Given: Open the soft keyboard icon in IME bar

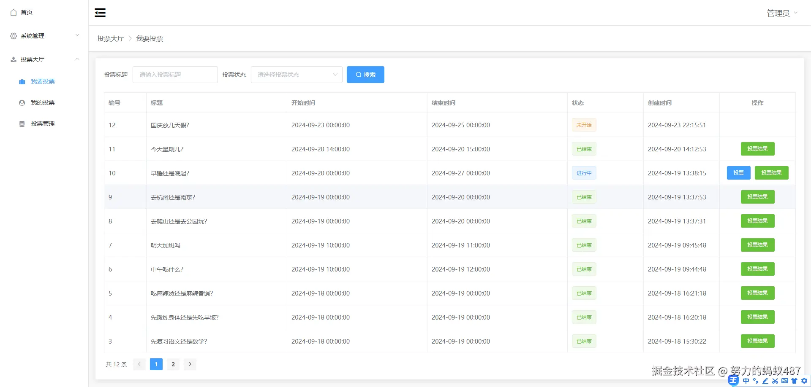Looking at the screenshot, I should point(785,381).
